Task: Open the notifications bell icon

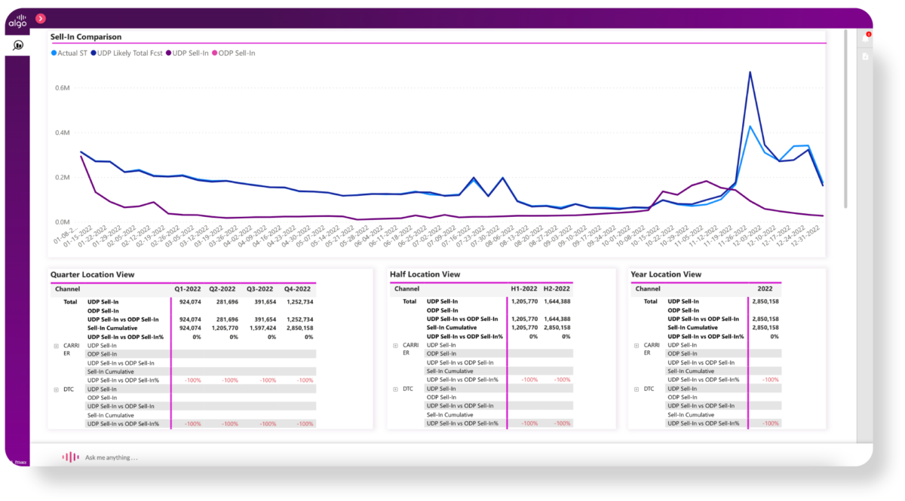Action: [x=865, y=39]
